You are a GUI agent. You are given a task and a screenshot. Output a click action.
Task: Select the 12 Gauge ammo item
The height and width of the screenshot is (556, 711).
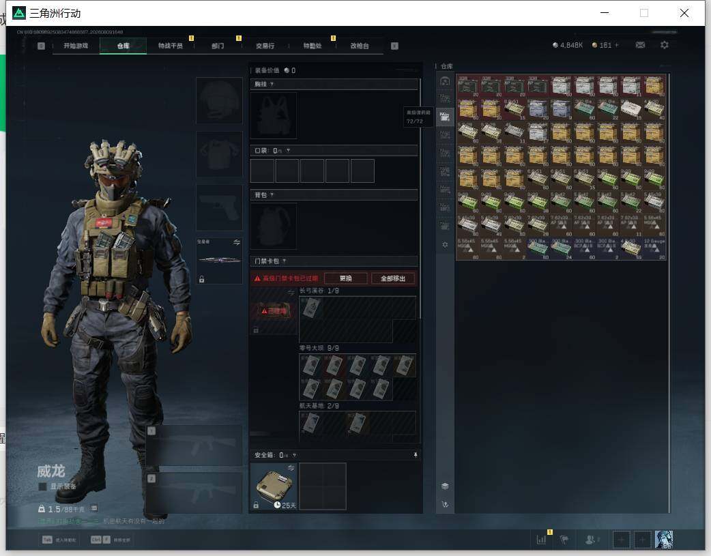[654, 248]
